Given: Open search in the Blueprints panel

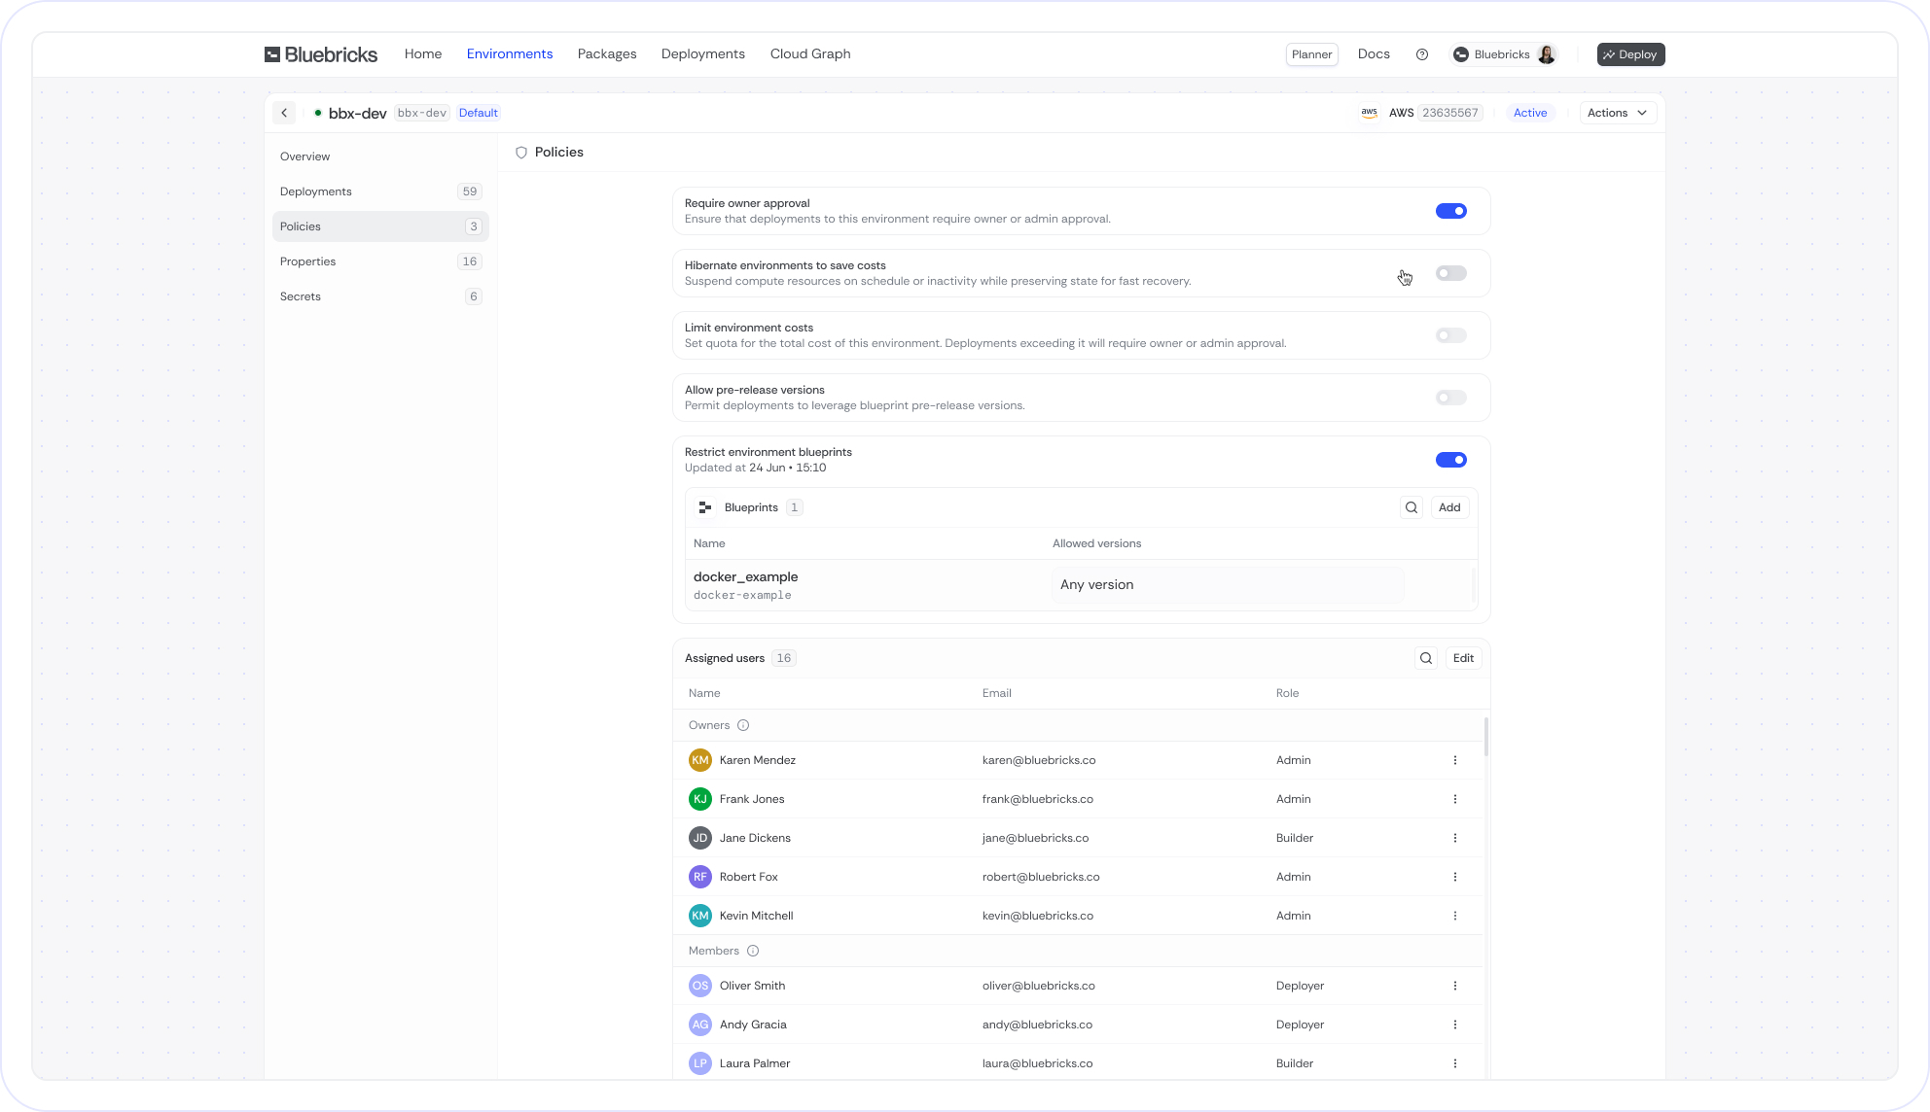Looking at the screenshot, I should coord(1411,506).
